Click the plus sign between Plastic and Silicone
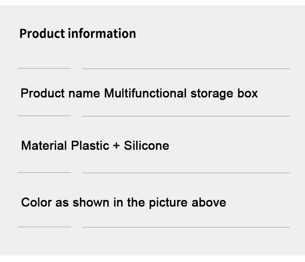Image resolution: width=305 pixels, height=262 pixels. 117,146
